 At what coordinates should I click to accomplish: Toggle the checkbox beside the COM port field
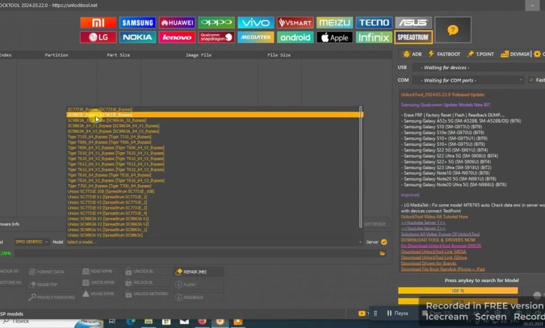[531, 80]
